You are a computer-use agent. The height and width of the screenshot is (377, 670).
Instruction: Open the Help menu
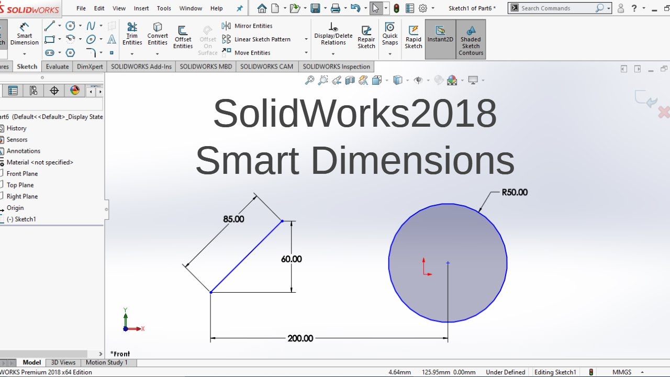[x=217, y=8]
